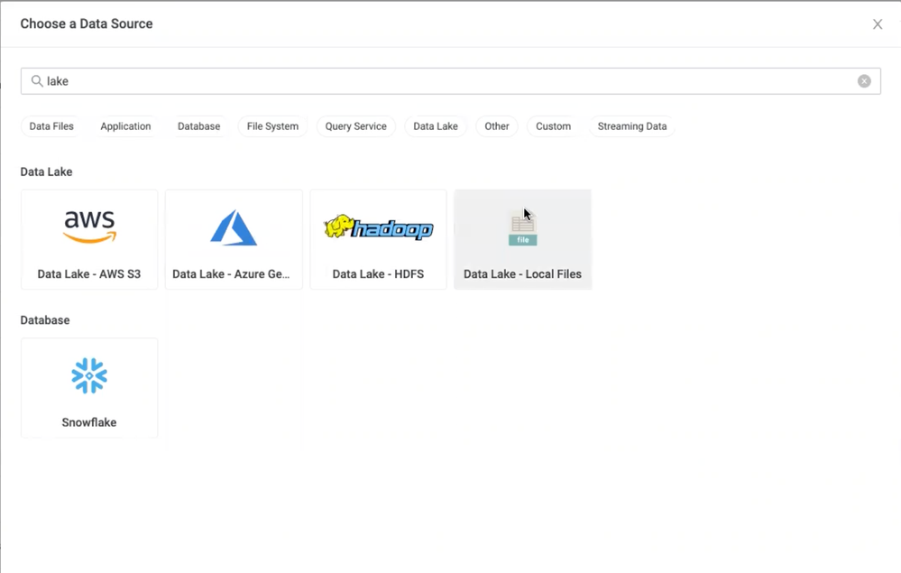This screenshot has width=901, height=573.
Task: Filter by Data Files category
Action: [51, 126]
